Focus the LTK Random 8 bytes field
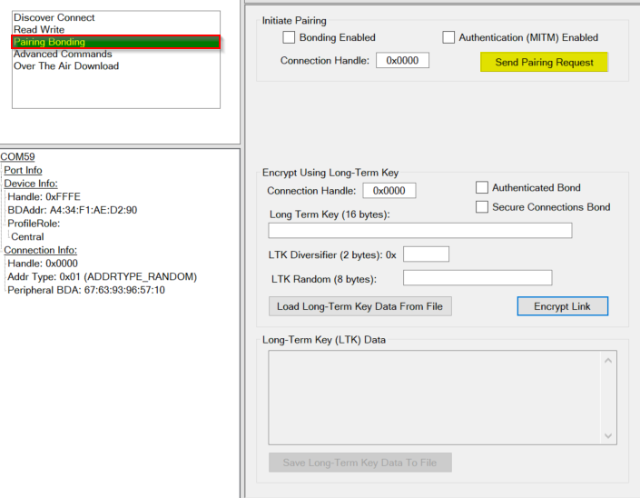Viewport: 640px width, 498px height. pos(478,278)
